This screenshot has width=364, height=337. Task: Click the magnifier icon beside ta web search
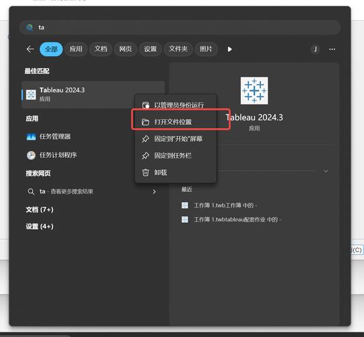point(31,191)
